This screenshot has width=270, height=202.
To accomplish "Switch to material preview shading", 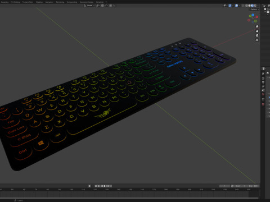I will [x=252, y=6].
